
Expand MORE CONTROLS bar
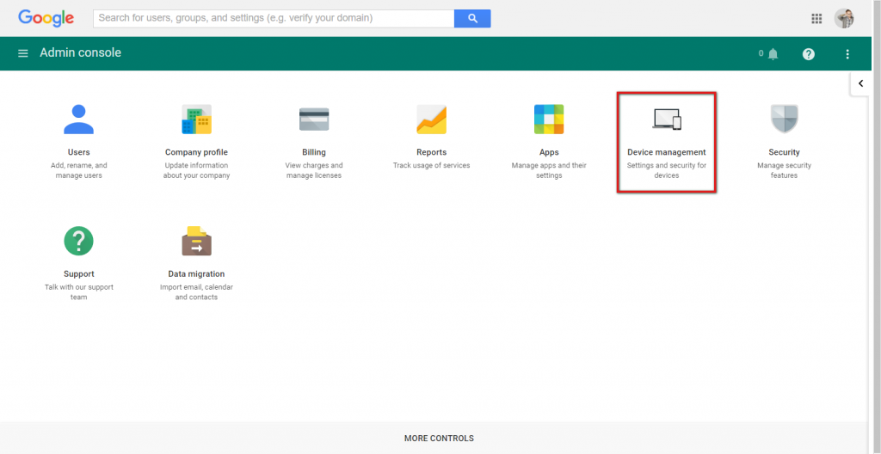click(x=439, y=439)
